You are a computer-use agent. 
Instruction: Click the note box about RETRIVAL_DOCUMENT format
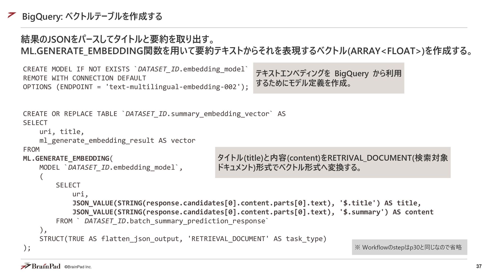[333, 162]
